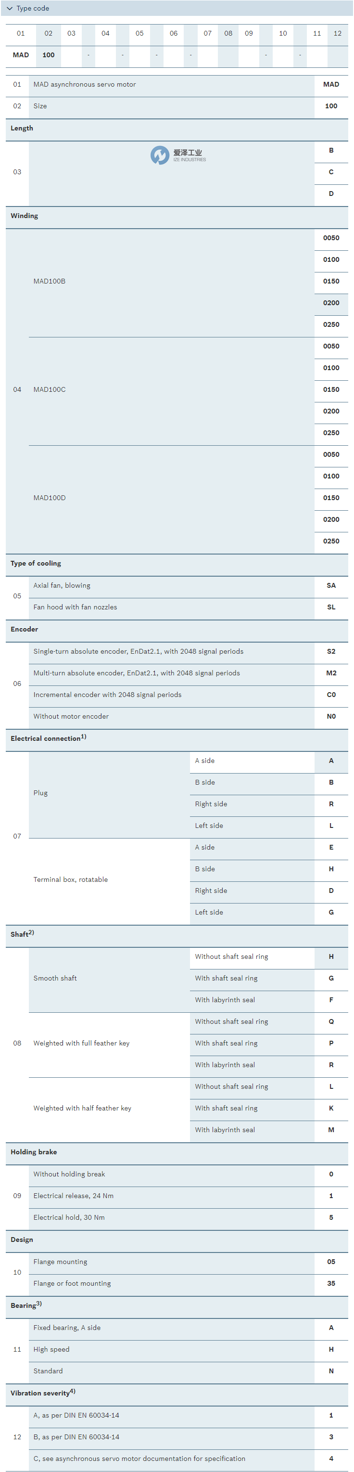Select length option D

331,194
